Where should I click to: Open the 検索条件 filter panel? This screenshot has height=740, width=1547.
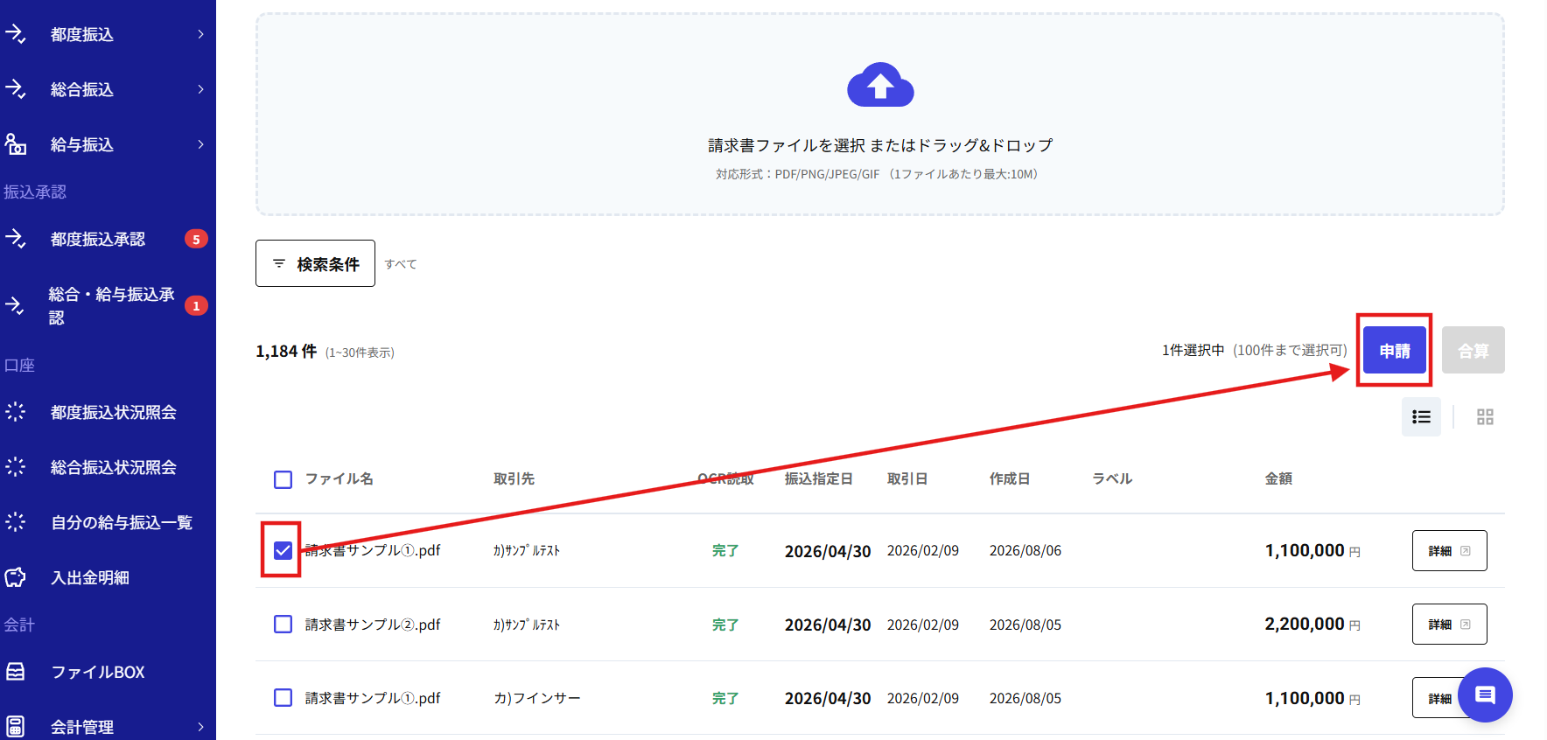315,263
